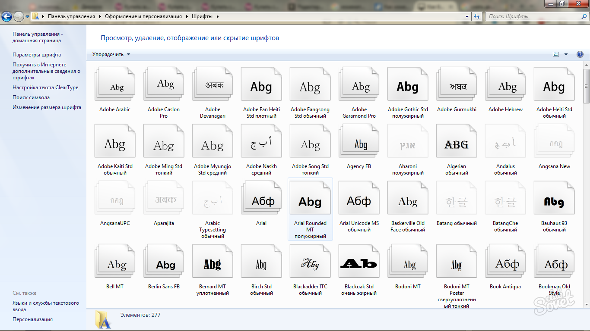Expand the view options dropdown arrow
The image size is (590, 331).
(x=566, y=54)
